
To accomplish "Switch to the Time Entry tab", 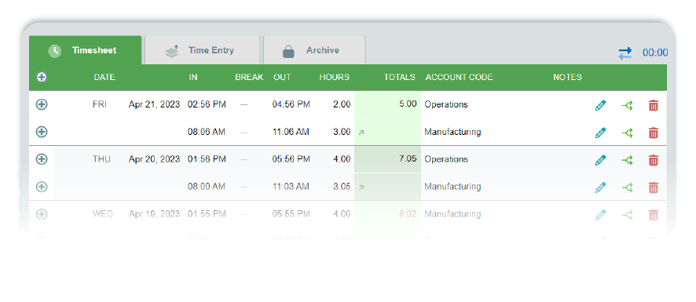I will [202, 50].
